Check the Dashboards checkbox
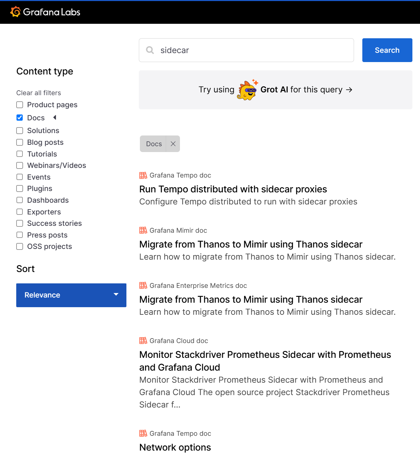The image size is (420, 453). tap(20, 200)
